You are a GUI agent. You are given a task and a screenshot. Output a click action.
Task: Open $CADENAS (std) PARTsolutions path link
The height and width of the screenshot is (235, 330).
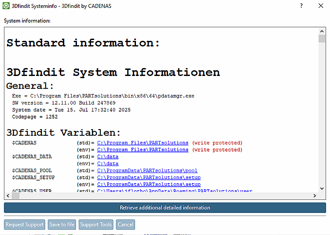pos(143,143)
